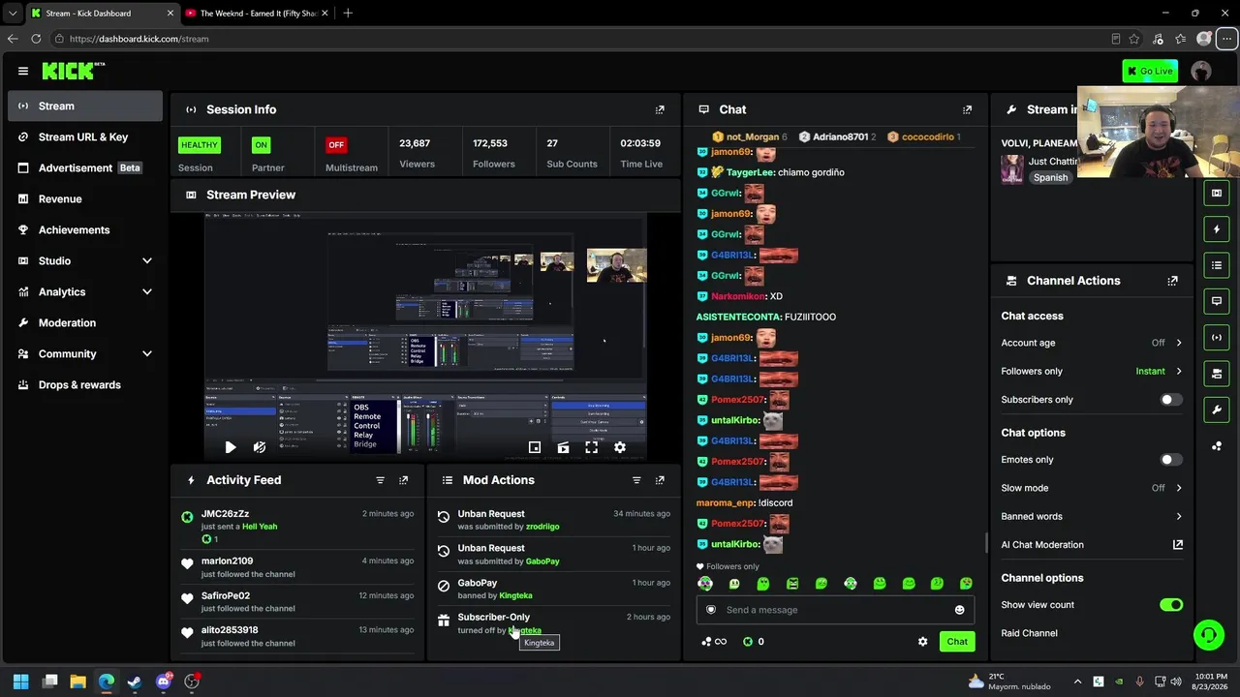This screenshot has width=1240, height=697.
Task: Open the emoji picker in message box
Action: tap(959, 610)
